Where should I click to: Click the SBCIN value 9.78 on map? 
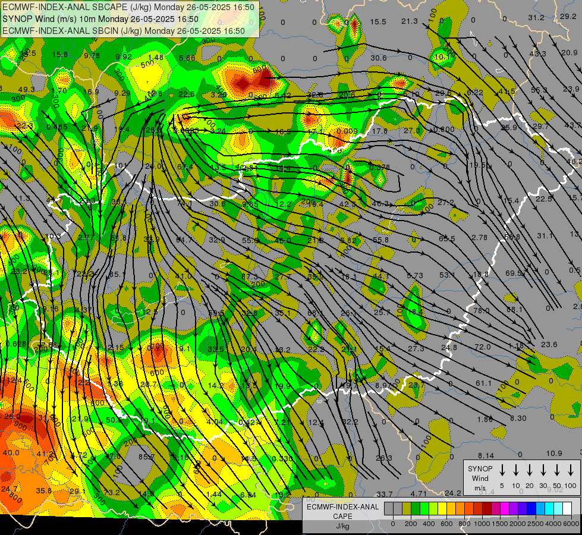[x=92, y=55]
